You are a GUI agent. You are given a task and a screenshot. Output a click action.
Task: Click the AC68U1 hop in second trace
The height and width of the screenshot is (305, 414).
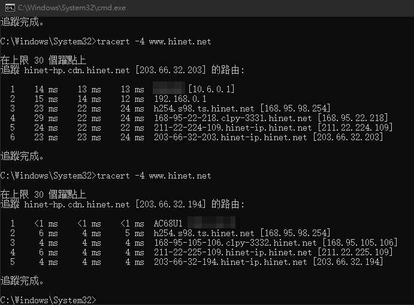[x=168, y=224]
